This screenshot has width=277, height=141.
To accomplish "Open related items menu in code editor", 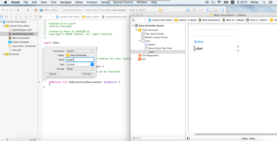I will tap(40, 17).
